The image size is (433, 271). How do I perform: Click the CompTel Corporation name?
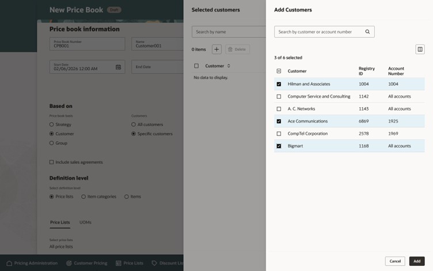click(307, 134)
